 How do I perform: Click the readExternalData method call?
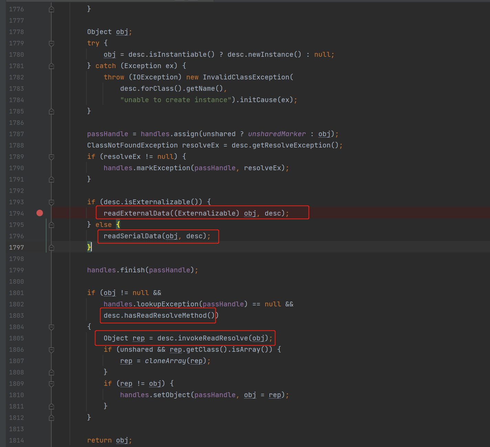[x=137, y=213]
